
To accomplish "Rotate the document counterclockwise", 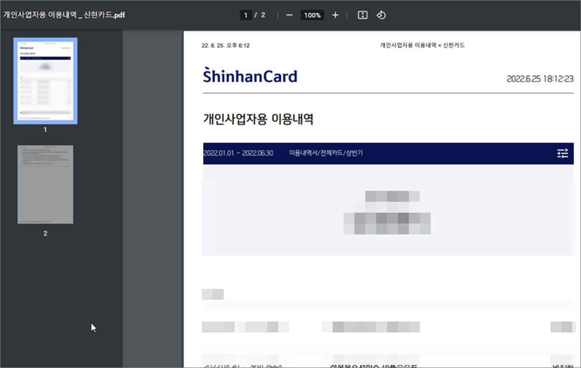I will click(x=381, y=15).
